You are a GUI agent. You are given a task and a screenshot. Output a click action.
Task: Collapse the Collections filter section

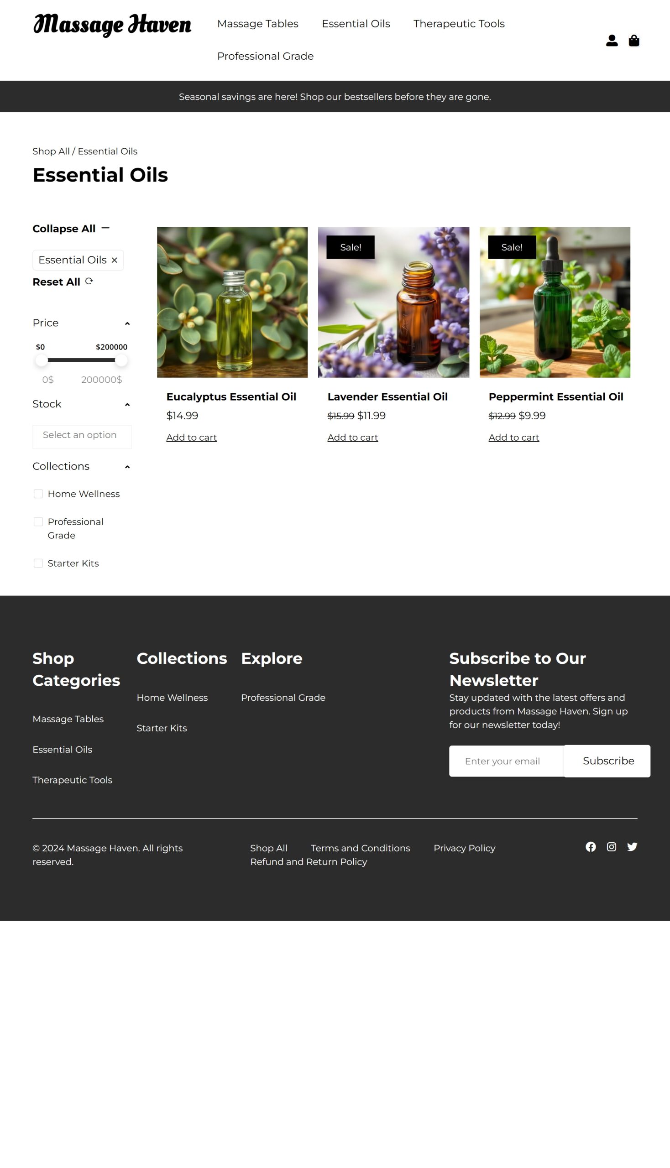coord(127,466)
